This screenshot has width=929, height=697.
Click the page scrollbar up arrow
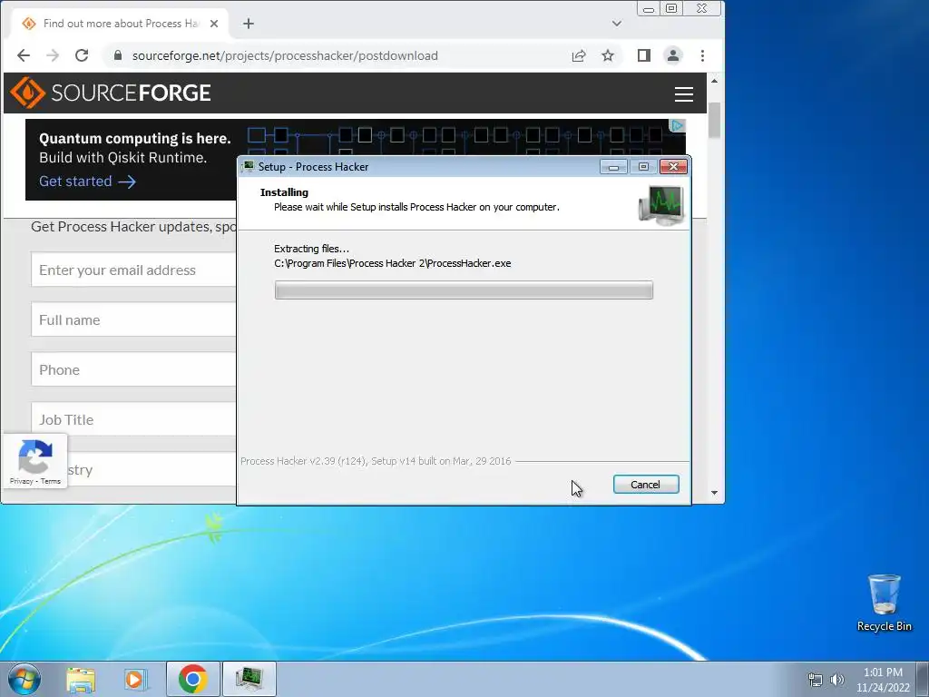click(715, 81)
